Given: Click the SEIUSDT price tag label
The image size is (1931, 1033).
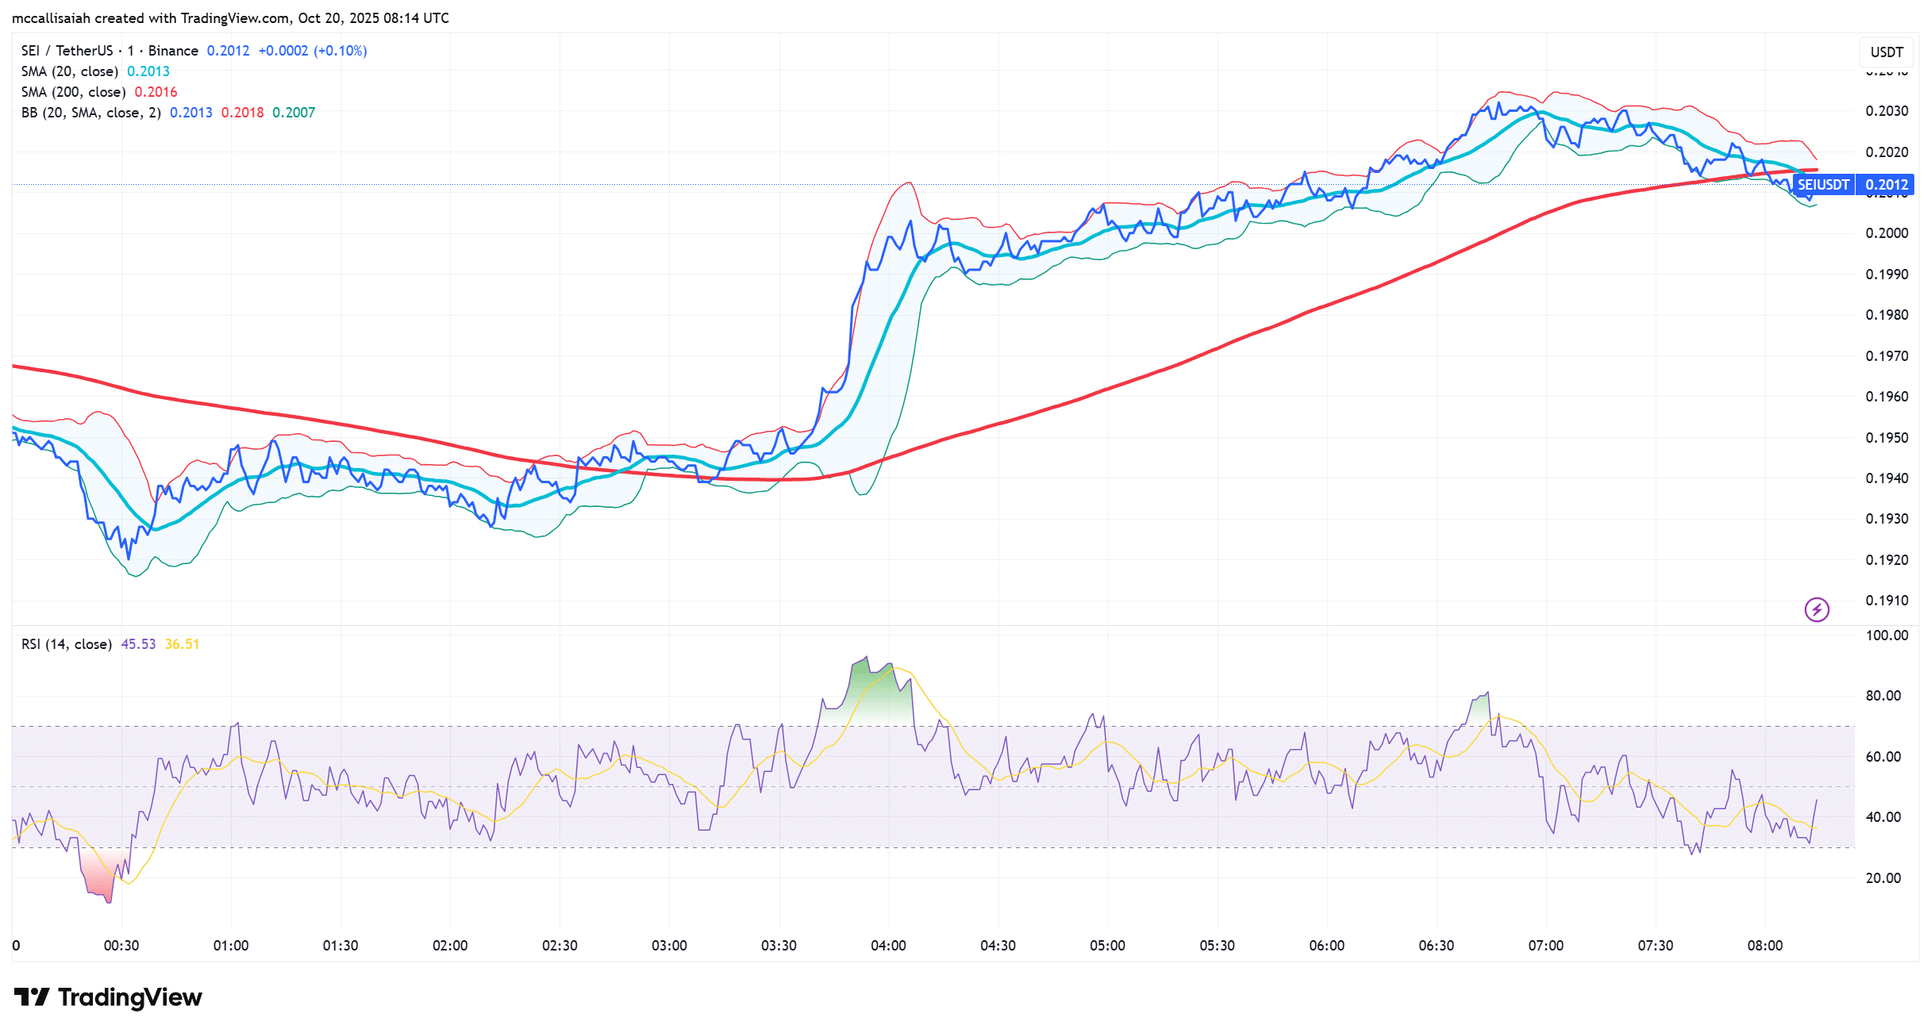Looking at the screenshot, I should [1823, 185].
